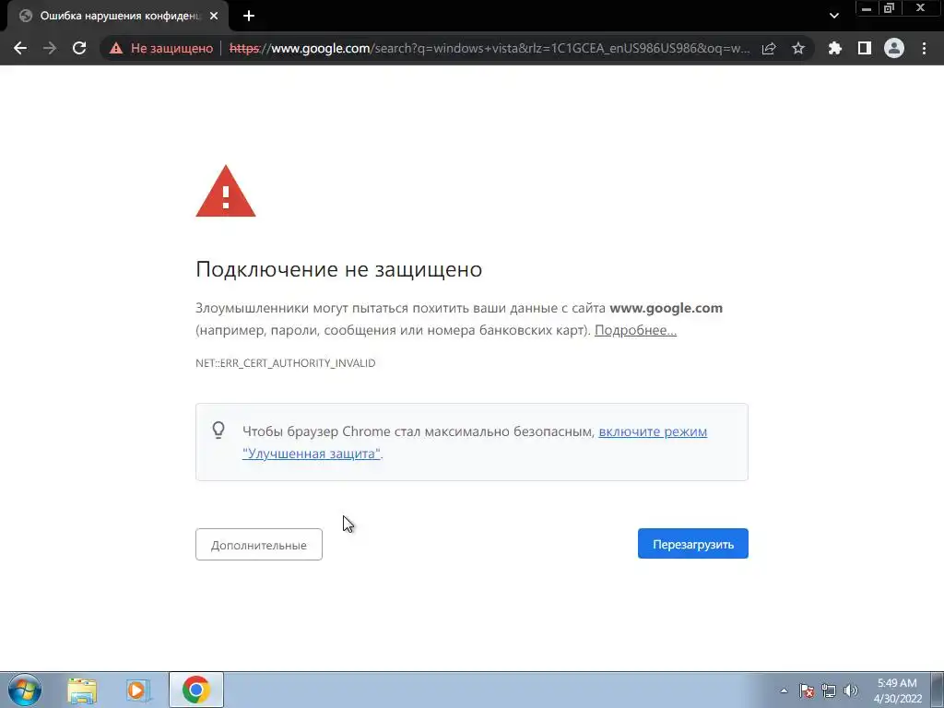
Task: Open the volume speaker tray icon
Action: click(x=851, y=690)
